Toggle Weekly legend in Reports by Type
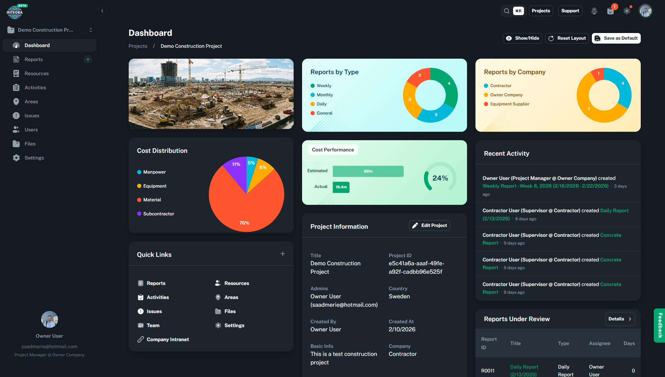The width and height of the screenshot is (665, 377). [321, 86]
